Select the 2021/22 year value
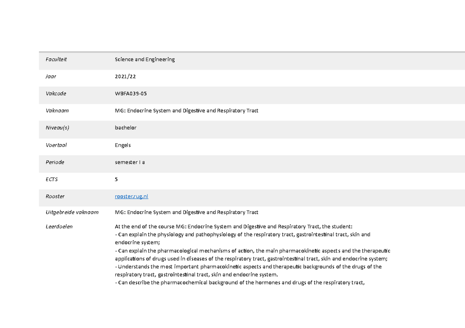 tap(125, 77)
